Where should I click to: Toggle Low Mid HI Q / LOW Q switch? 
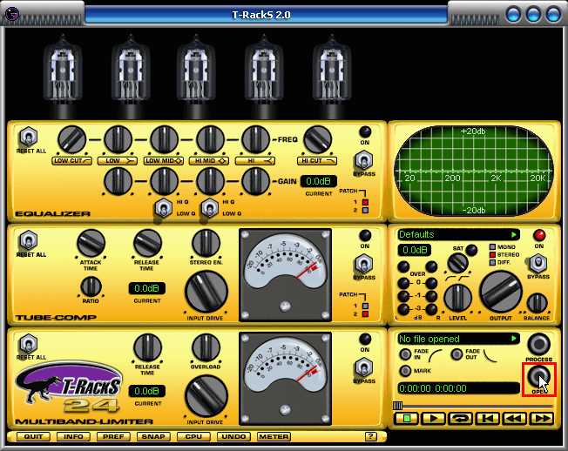[164, 208]
